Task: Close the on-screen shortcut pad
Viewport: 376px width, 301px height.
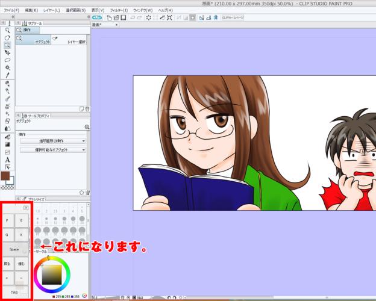Action: point(26,208)
